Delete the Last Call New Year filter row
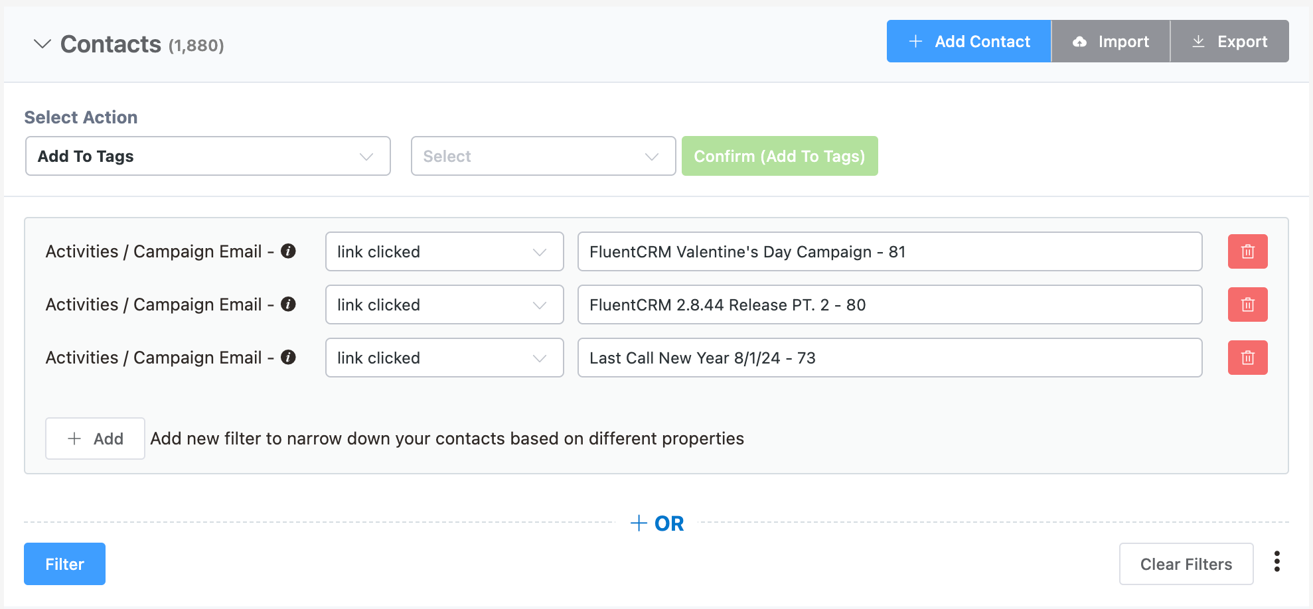Image resolution: width=1313 pixels, height=609 pixels. [1247, 358]
